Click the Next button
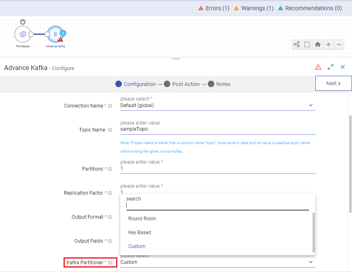Viewport: 352px width, 272px height. (x=333, y=83)
